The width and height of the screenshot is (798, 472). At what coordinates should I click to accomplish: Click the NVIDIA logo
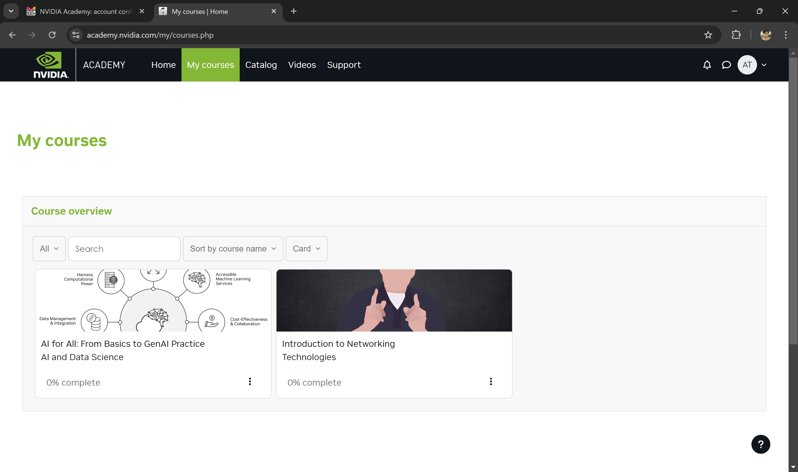click(x=51, y=65)
